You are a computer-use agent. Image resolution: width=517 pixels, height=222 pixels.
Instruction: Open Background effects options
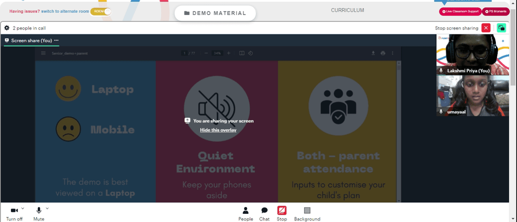click(307, 214)
